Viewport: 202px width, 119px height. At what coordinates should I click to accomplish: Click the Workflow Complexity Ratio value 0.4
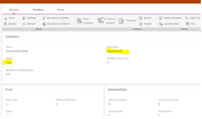8,74
